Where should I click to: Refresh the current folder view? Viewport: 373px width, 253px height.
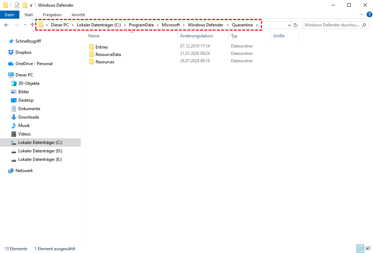[295, 25]
